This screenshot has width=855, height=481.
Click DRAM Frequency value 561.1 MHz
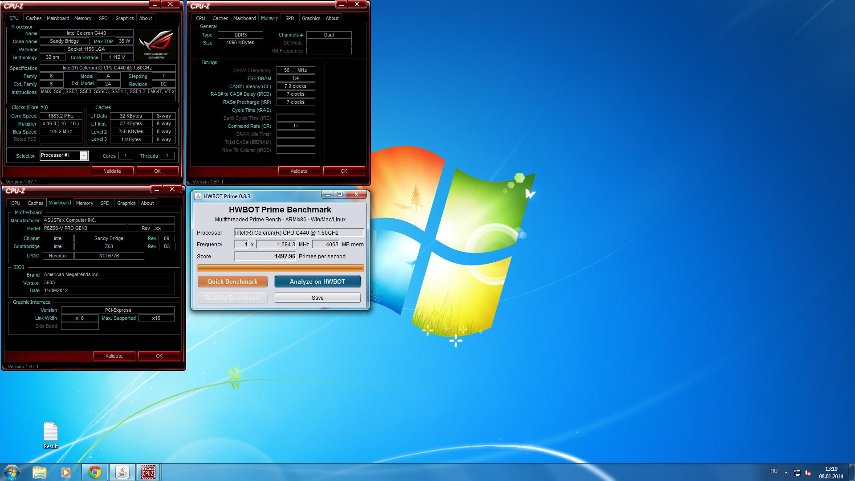296,70
